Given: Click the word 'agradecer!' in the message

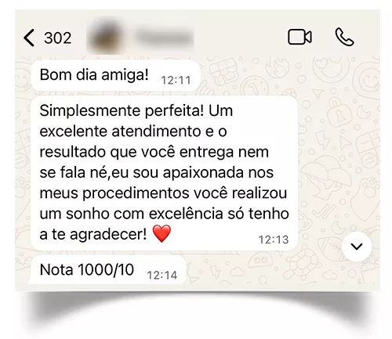Looking at the screenshot, I should tap(108, 235).
